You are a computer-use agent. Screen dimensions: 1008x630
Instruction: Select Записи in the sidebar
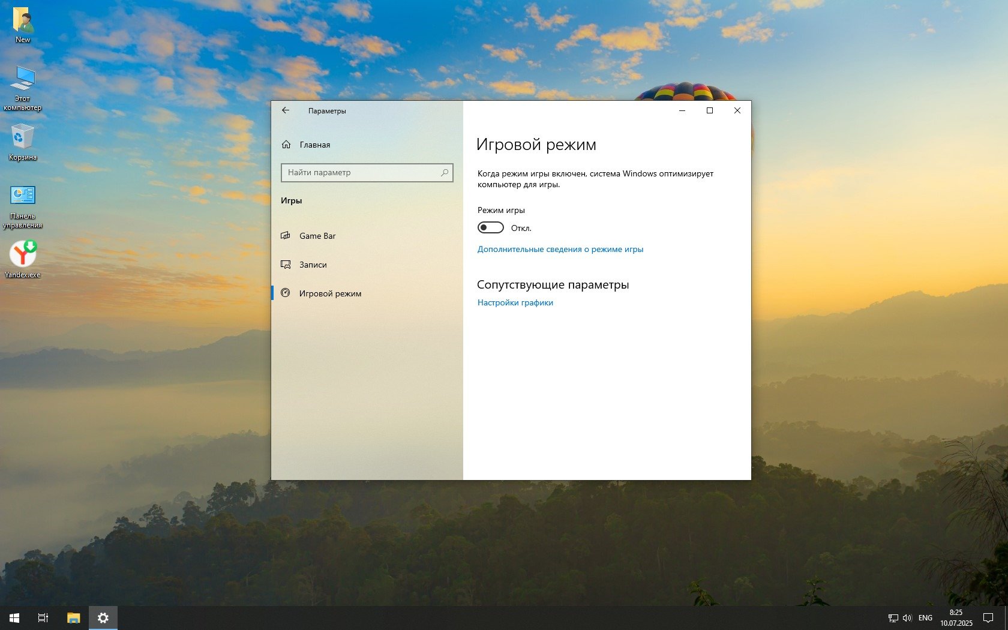point(313,265)
